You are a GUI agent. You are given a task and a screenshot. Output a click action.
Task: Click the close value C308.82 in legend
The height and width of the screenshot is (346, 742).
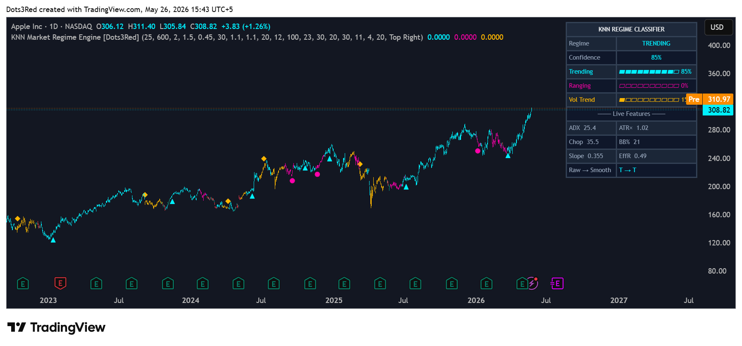[x=204, y=26]
